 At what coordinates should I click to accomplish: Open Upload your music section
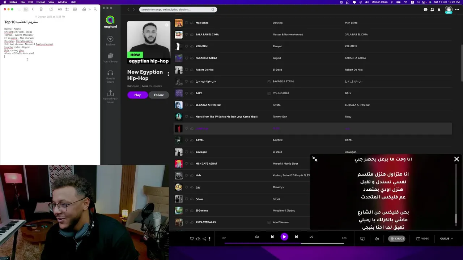coord(110,96)
